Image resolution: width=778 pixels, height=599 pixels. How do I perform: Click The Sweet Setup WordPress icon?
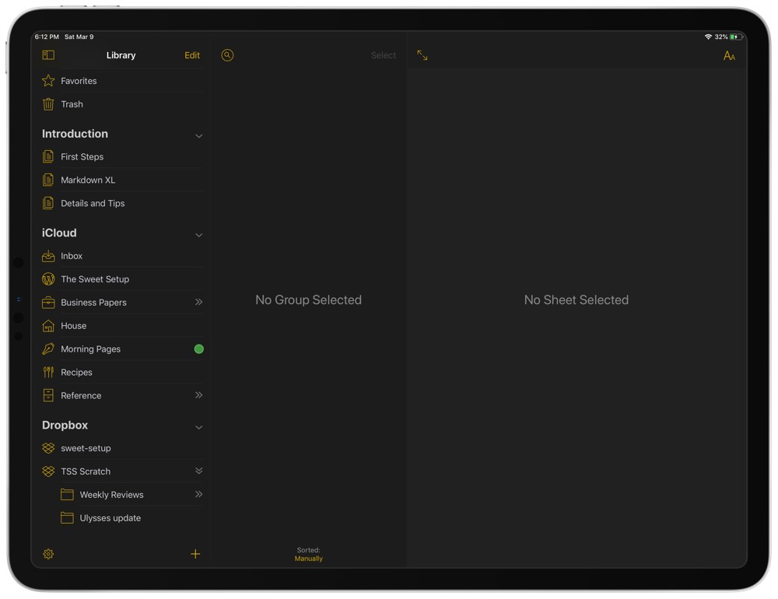pyautogui.click(x=48, y=279)
